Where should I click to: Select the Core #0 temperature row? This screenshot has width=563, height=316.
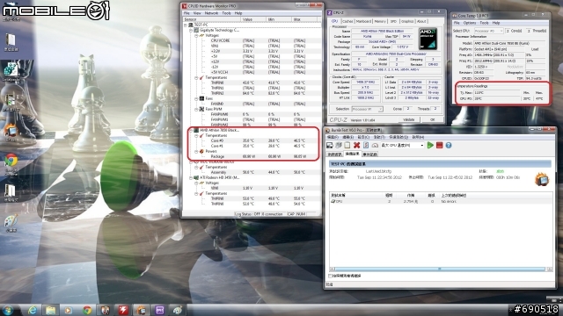(252, 140)
